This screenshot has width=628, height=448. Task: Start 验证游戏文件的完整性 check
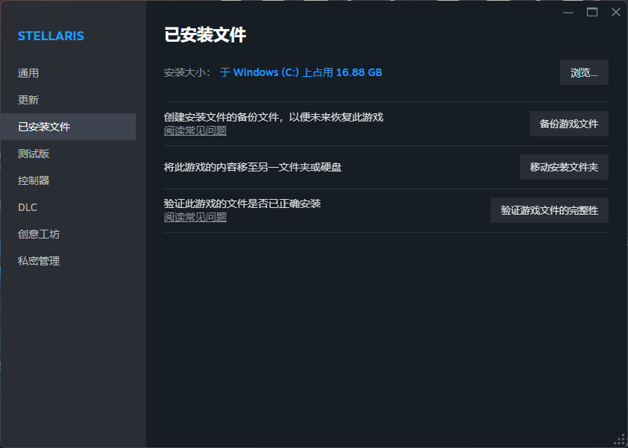click(x=549, y=210)
